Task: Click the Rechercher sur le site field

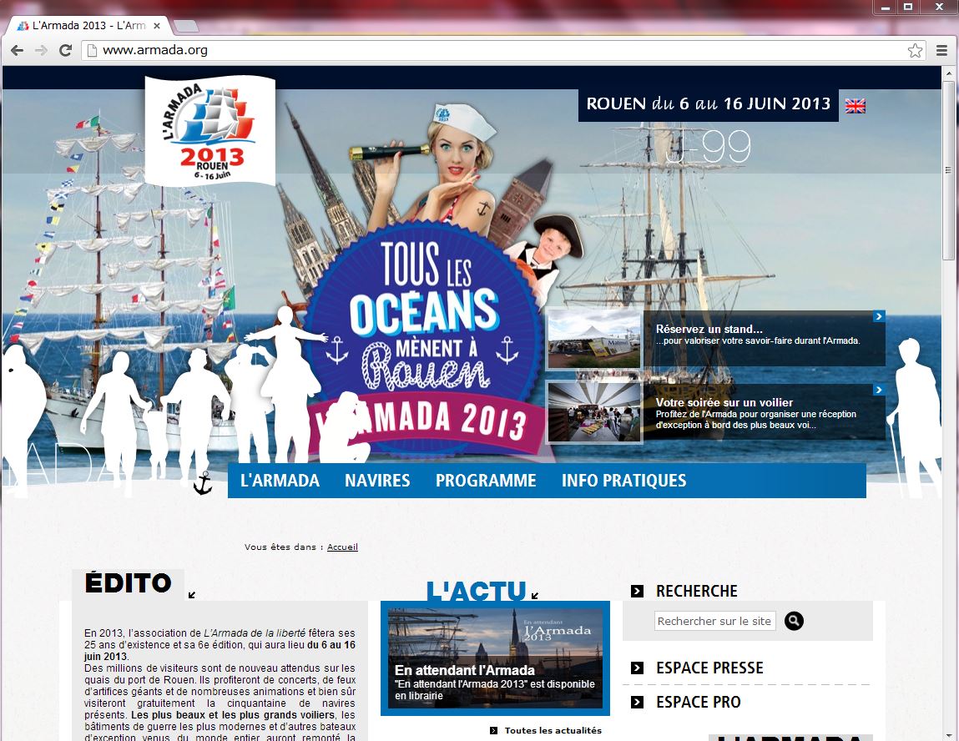Action: click(x=714, y=621)
